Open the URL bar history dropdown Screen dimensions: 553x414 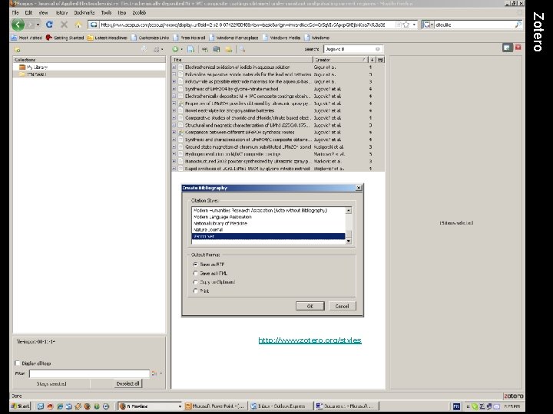pyautogui.click(x=414, y=25)
